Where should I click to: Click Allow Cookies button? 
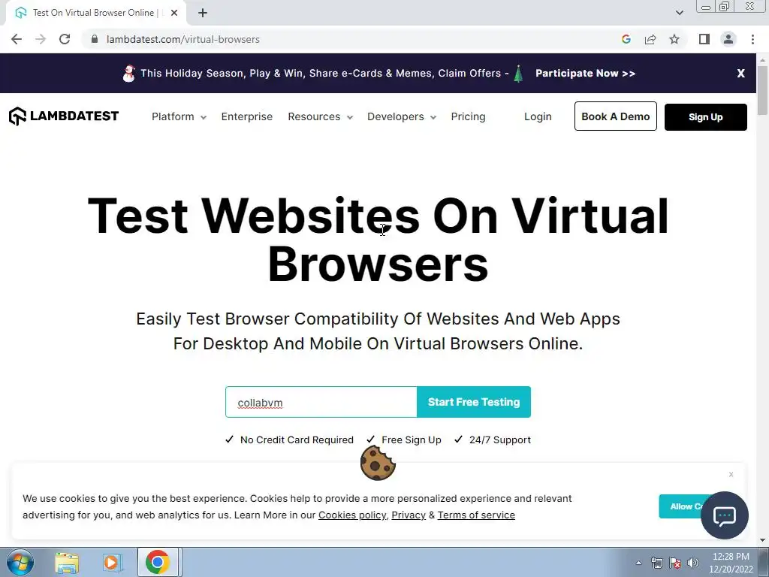tap(682, 506)
